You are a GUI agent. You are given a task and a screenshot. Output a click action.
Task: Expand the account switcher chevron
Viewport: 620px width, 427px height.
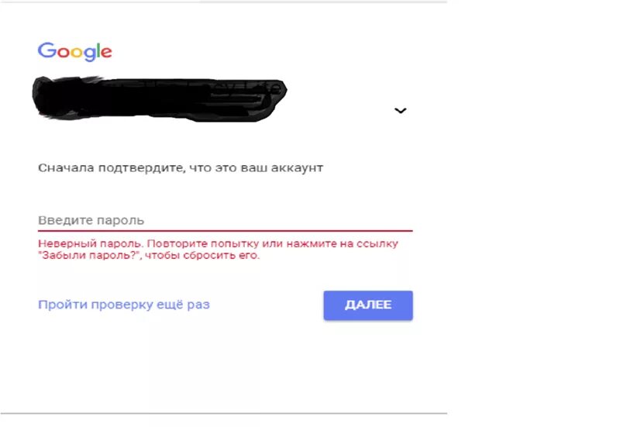coord(400,110)
